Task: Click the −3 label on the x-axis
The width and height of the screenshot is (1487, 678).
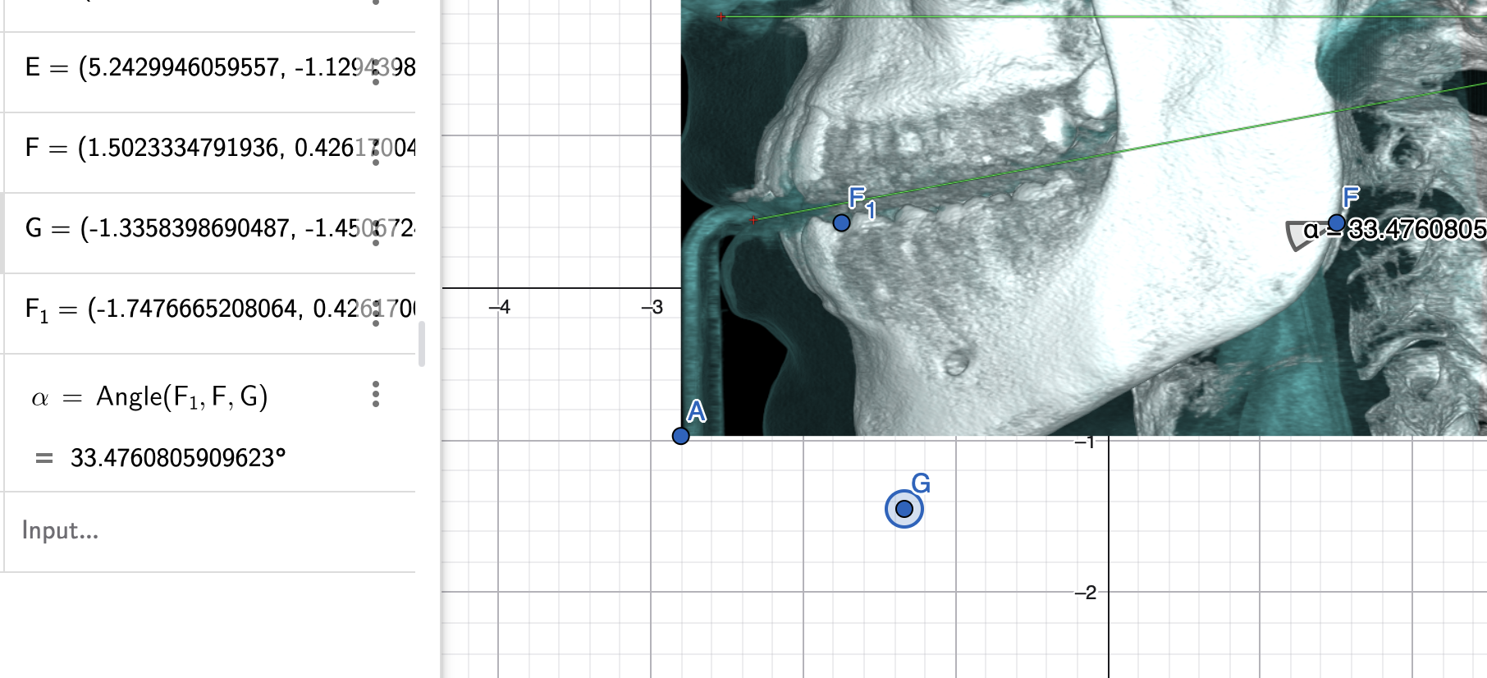Action: [x=652, y=307]
